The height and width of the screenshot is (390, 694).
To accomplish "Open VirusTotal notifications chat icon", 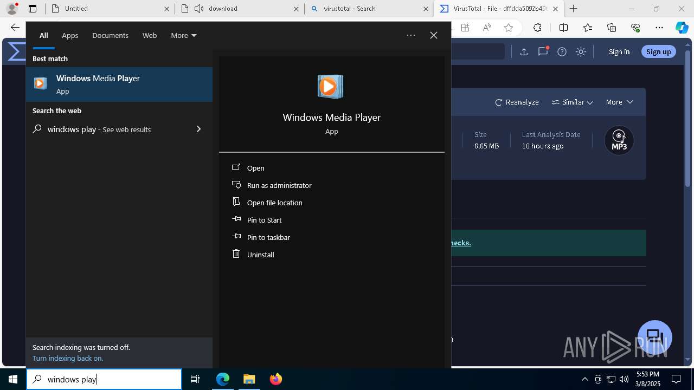I will (543, 51).
